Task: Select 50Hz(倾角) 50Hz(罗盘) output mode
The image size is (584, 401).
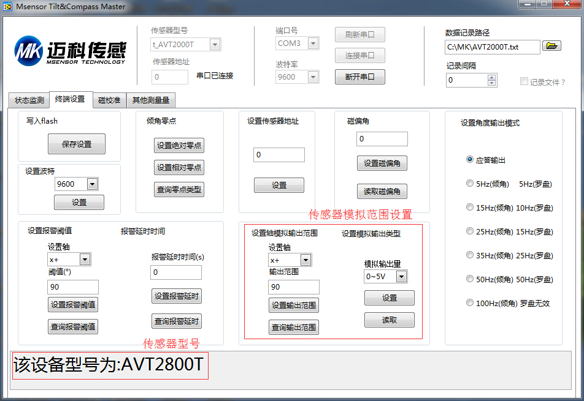Action: 470,279
